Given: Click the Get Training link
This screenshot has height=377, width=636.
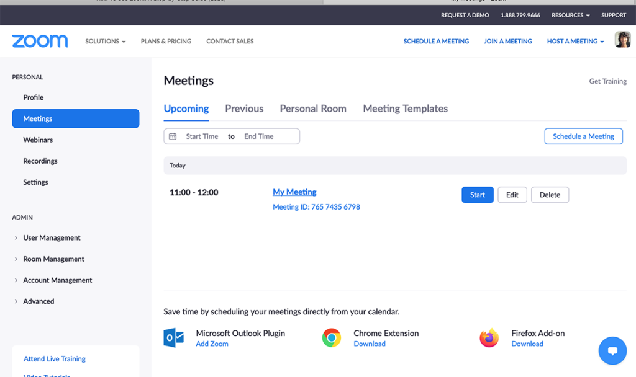Looking at the screenshot, I should click(x=607, y=81).
